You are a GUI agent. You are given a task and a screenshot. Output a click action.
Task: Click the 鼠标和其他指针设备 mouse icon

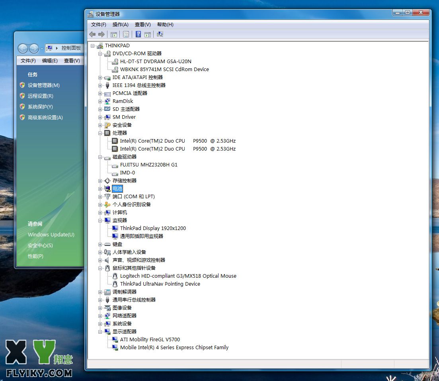(x=107, y=268)
